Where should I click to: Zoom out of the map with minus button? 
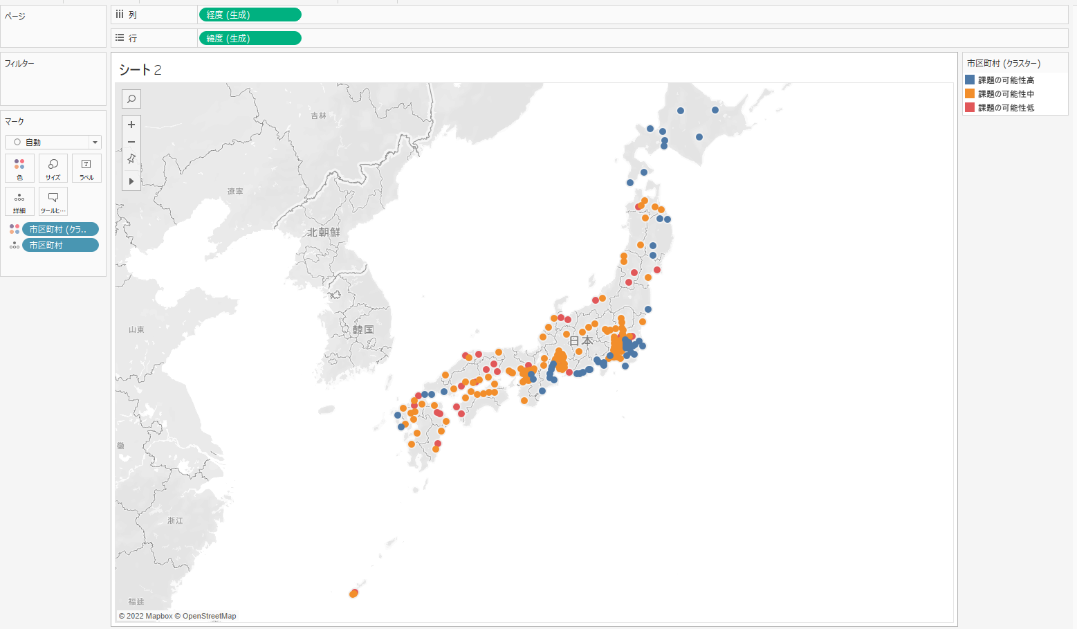point(131,142)
